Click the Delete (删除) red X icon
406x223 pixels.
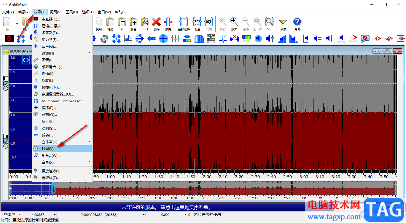click(x=156, y=22)
